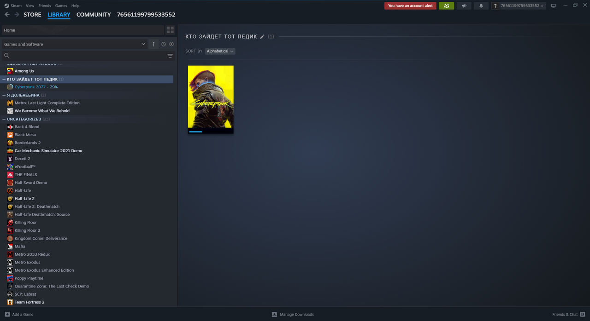Click the account alert banner
This screenshot has width=590, height=321.
point(410,6)
